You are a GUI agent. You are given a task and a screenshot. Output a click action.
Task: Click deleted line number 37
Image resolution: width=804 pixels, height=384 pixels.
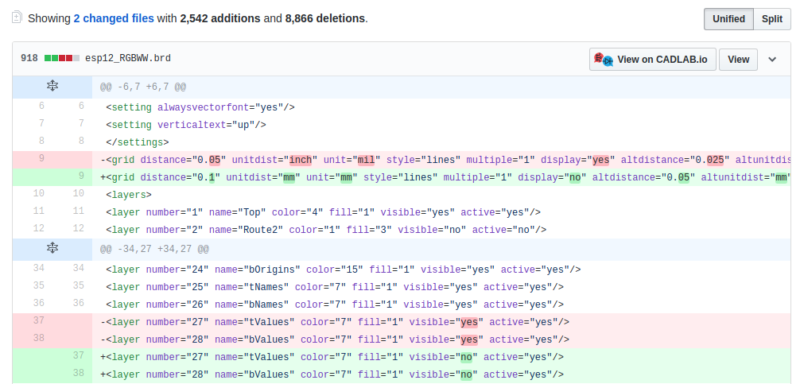tap(38, 320)
